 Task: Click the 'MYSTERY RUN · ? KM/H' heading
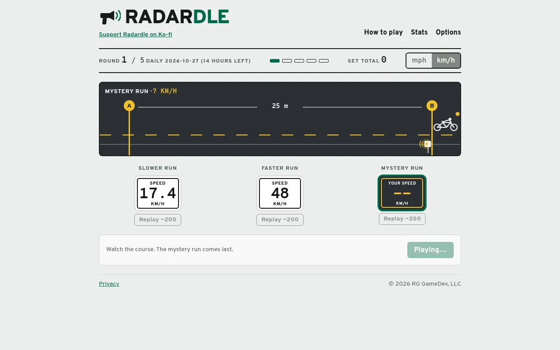tap(141, 91)
